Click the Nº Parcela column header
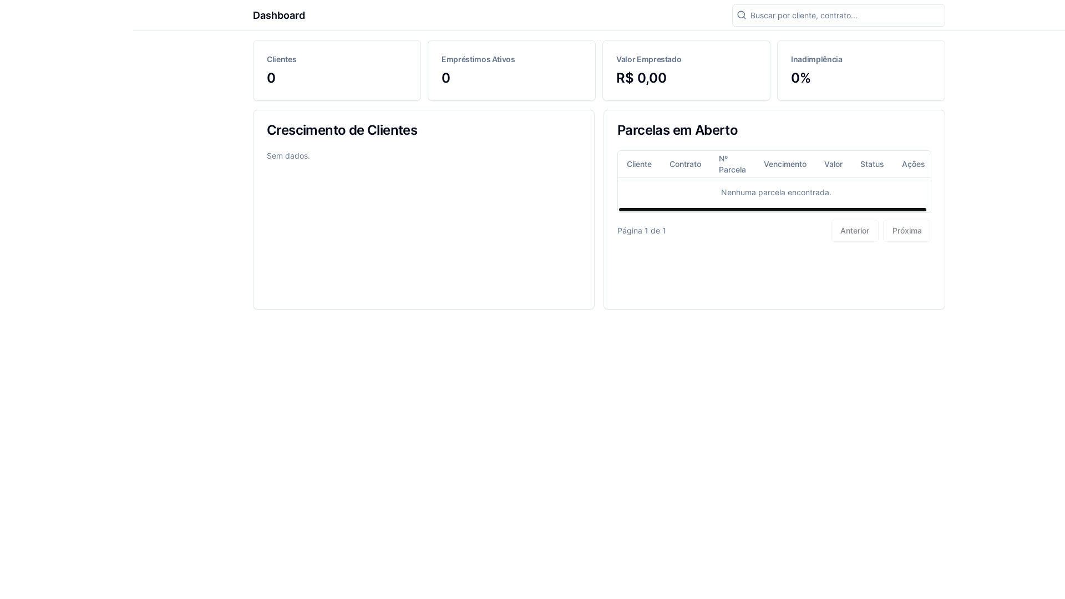 [x=732, y=164]
